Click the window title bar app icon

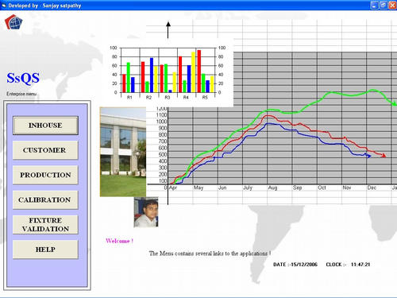click(x=4, y=6)
